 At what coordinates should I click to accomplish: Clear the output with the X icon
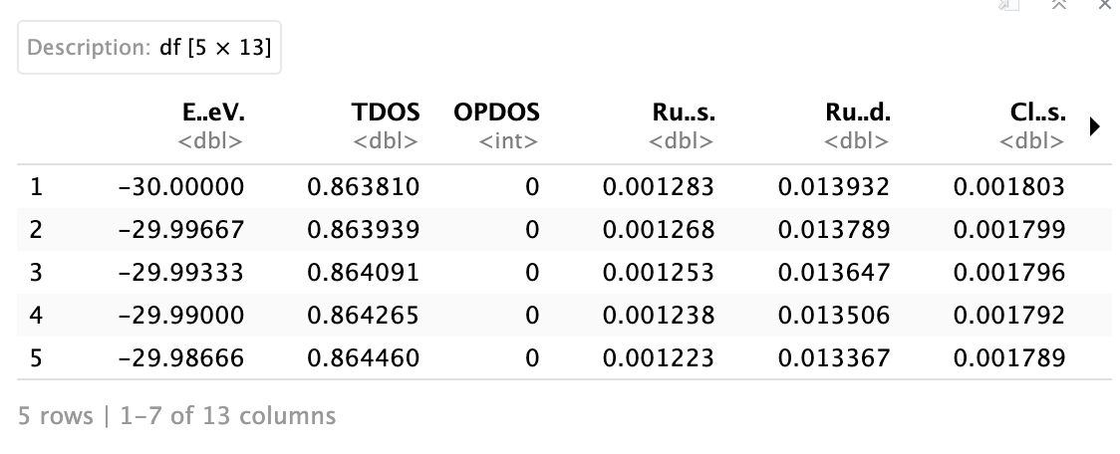(x=1104, y=4)
